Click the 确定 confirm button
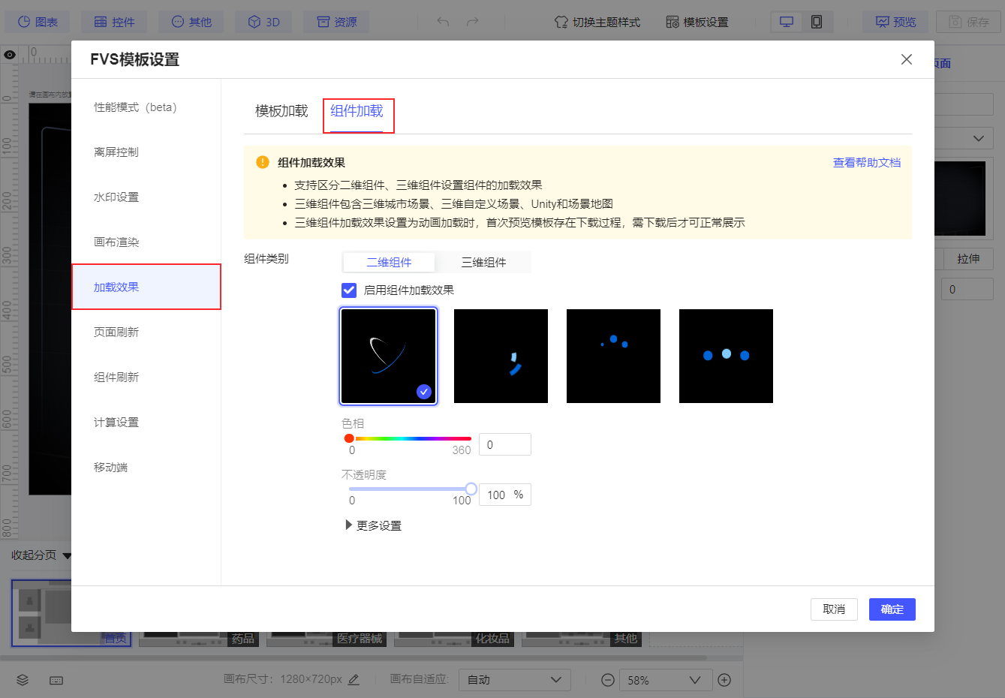Screen dimensions: 1005x698 [892, 609]
